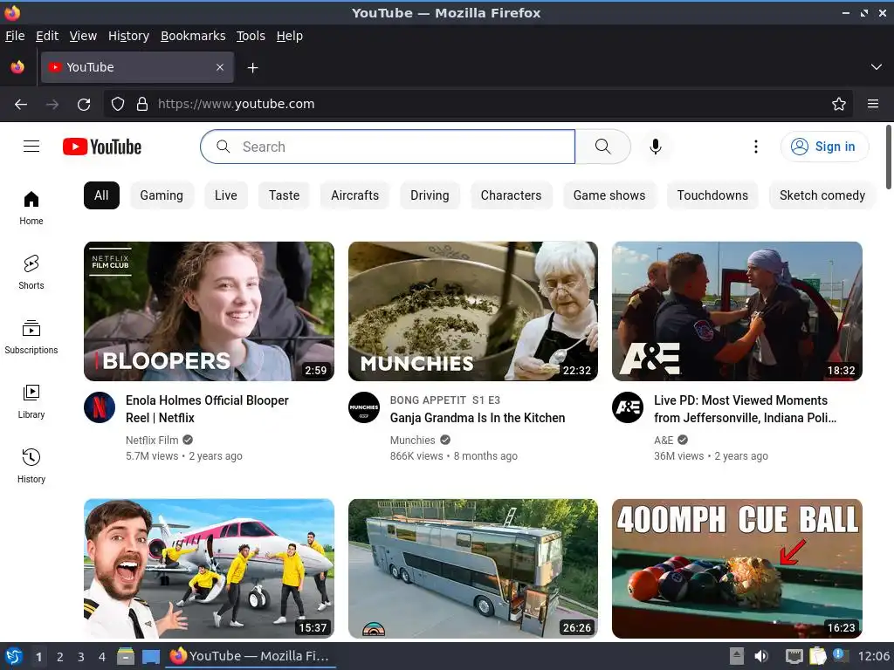Open the volume control in system tray
This screenshot has height=670, width=894.
tap(761, 656)
